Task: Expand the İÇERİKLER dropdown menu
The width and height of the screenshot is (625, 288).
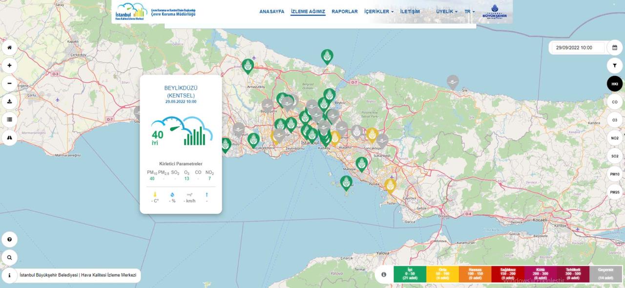Action: pos(378,12)
